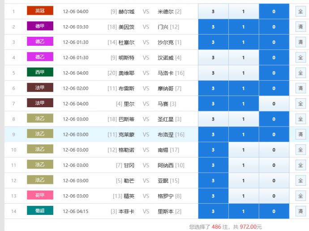Open away team 汉诺威 link
This screenshot has height=231, width=309.
166,58
